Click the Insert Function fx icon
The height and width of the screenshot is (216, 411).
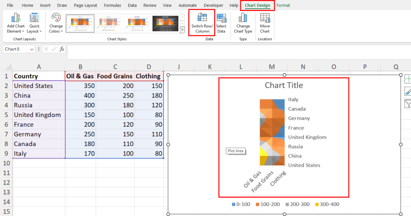click(x=62, y=49)
